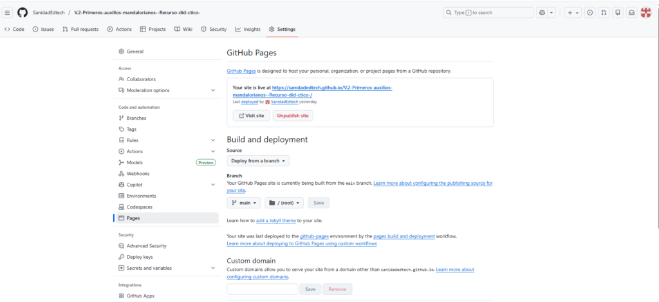
Task: Click the Unpublish site button
Action: pyautogui.click(x=293, y=116)
